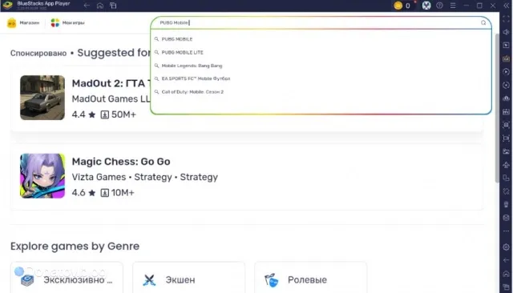Take a screenshot via sidebar camera icon

506,126
